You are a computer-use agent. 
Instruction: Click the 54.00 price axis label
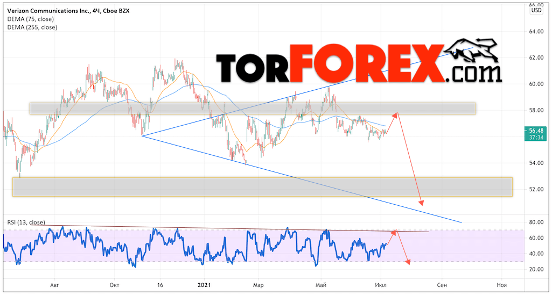coord(536,163)
